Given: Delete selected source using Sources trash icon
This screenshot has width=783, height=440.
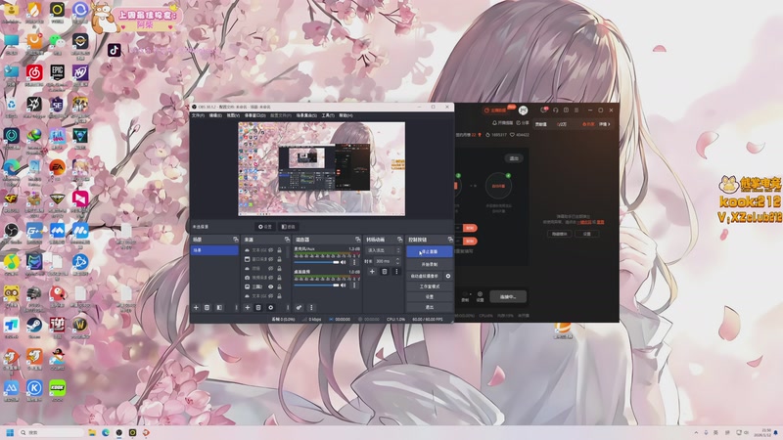Looking at the screenshot, I should pos(258,308).
